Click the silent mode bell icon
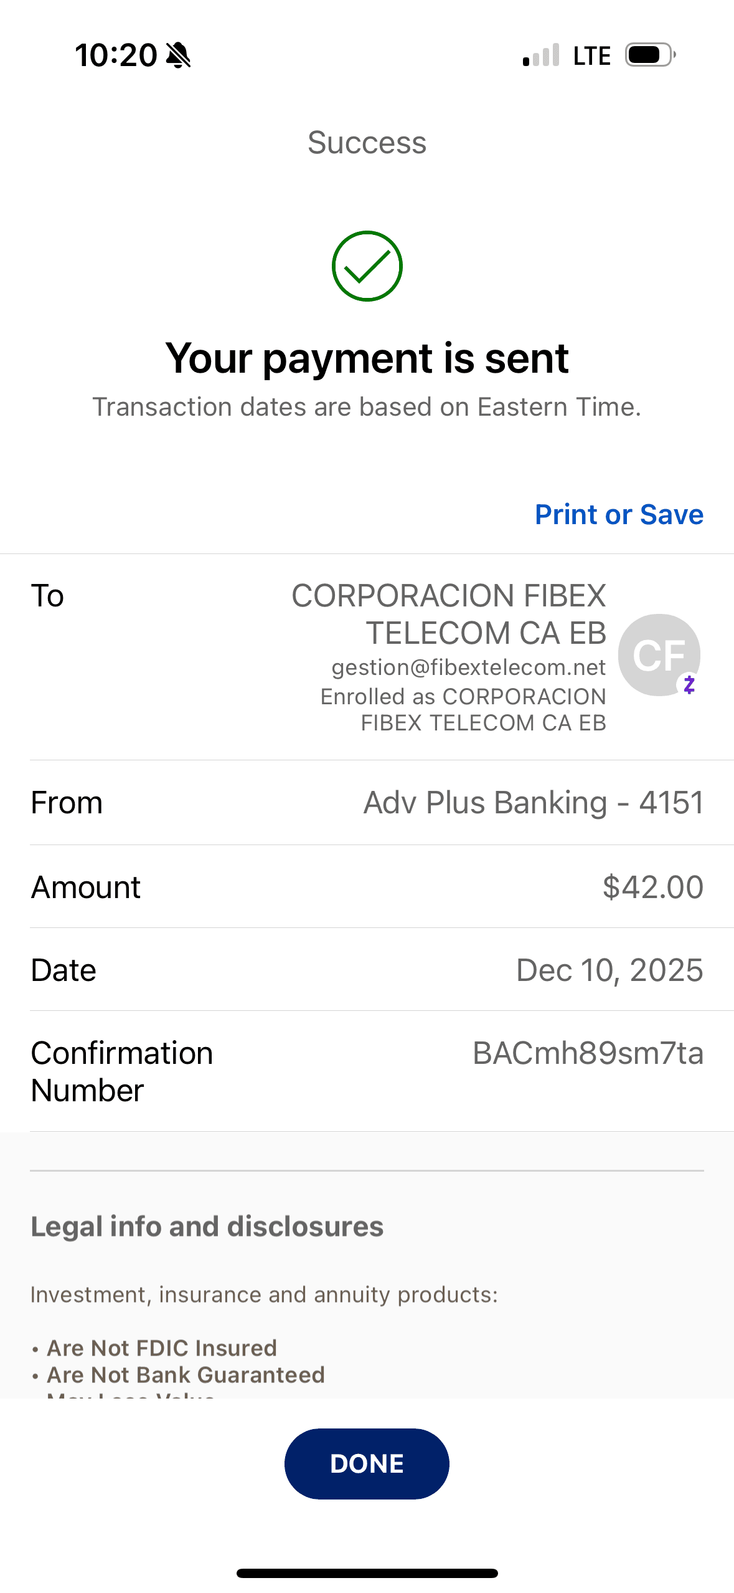734x1593 pixels. (x=178, y=55)
